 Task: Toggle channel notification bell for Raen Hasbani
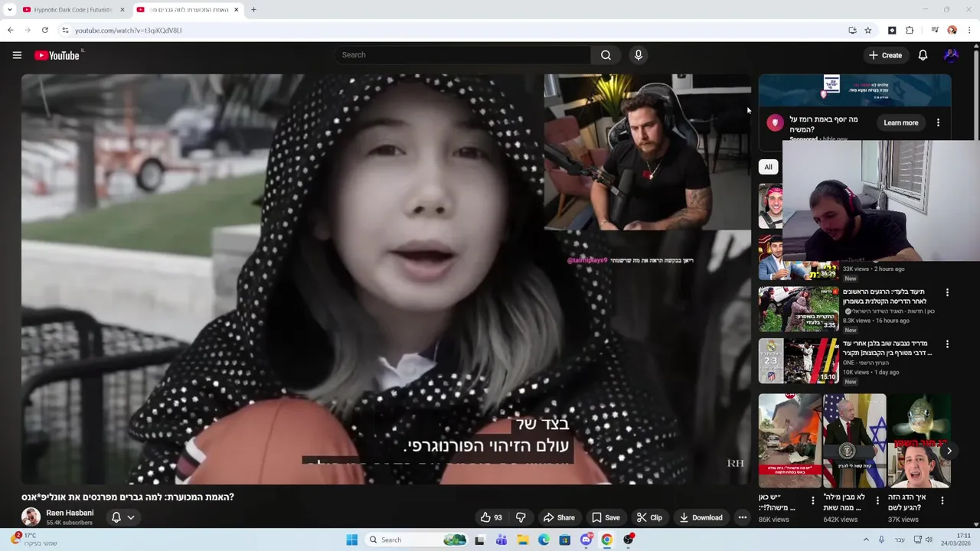coord(116,517)
